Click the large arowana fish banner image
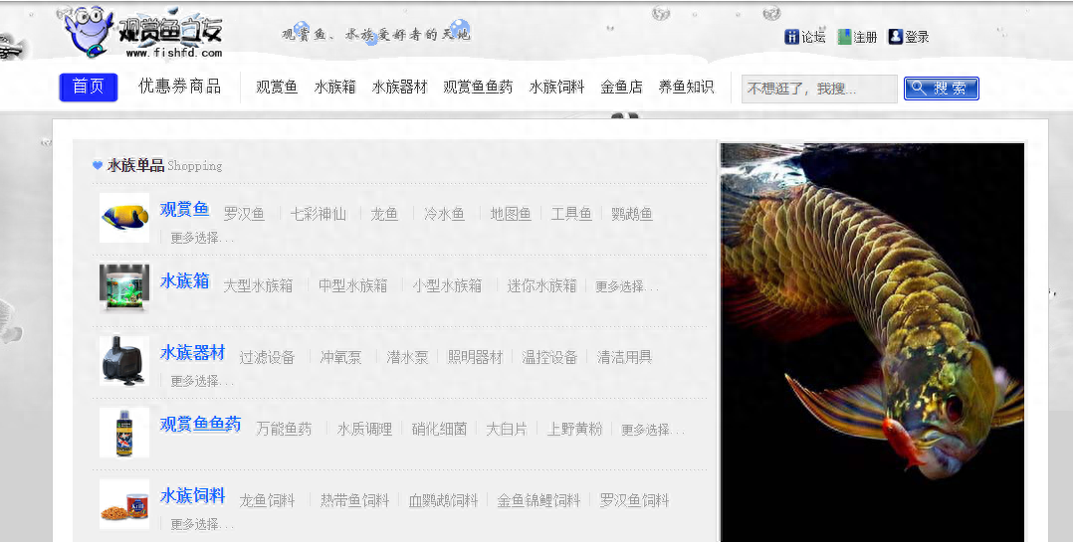The height and width of the screenshot is (542, 1073). [872, 342]
